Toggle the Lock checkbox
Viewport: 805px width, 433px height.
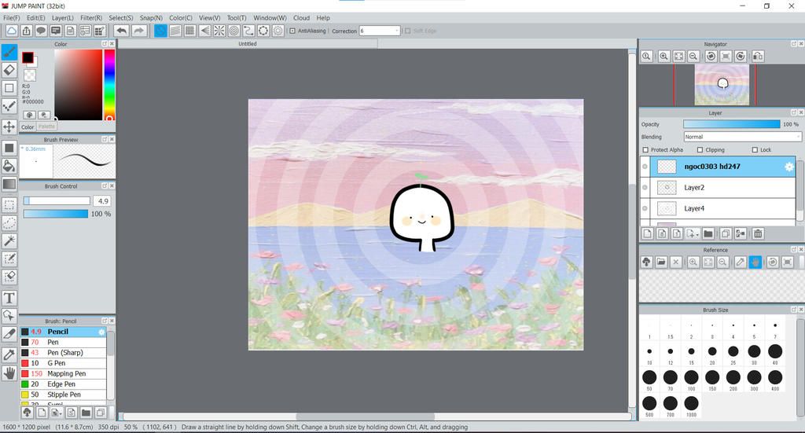[x=755, y=150]
